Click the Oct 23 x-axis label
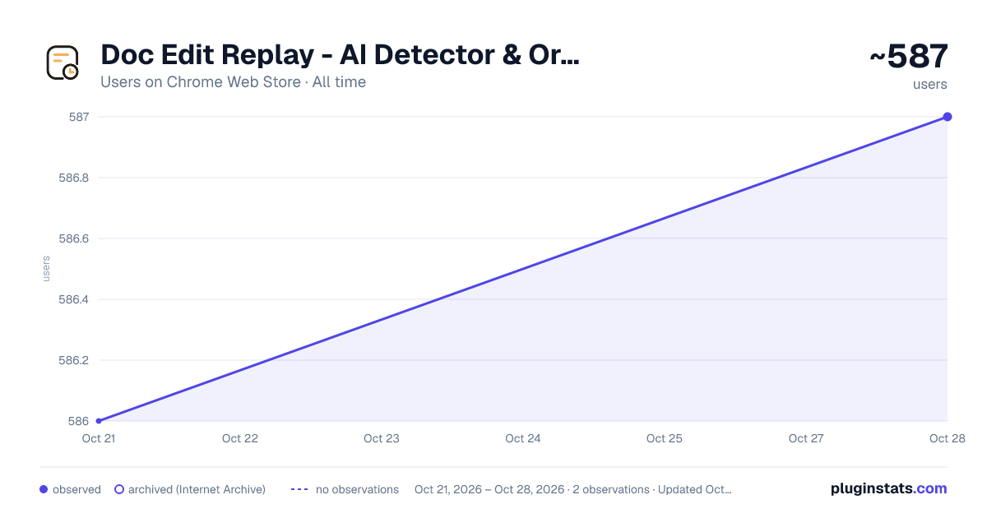The height and width of the screenshot is (518, 987). [382, 439]
